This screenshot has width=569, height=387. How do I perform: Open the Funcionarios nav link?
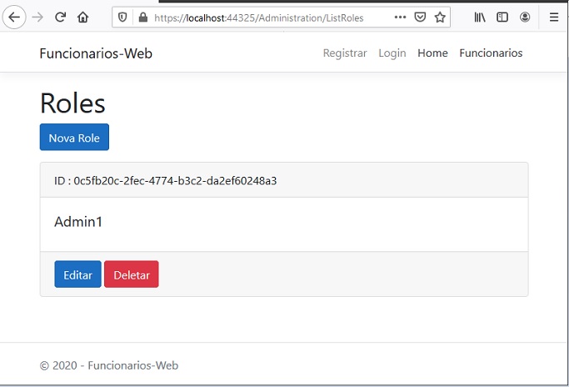click(x=491, y=53)
